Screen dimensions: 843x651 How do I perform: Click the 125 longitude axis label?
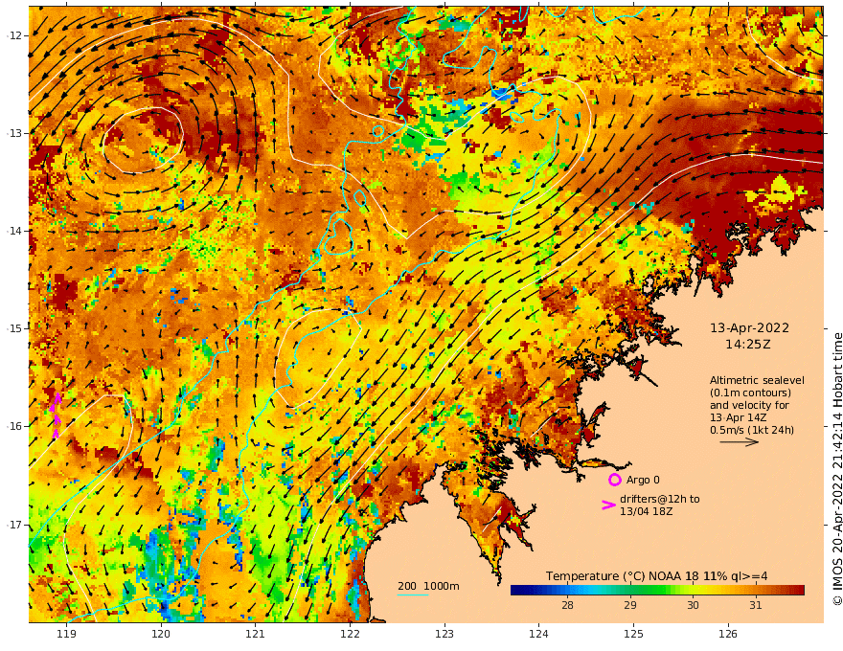(x=634, y=634)
